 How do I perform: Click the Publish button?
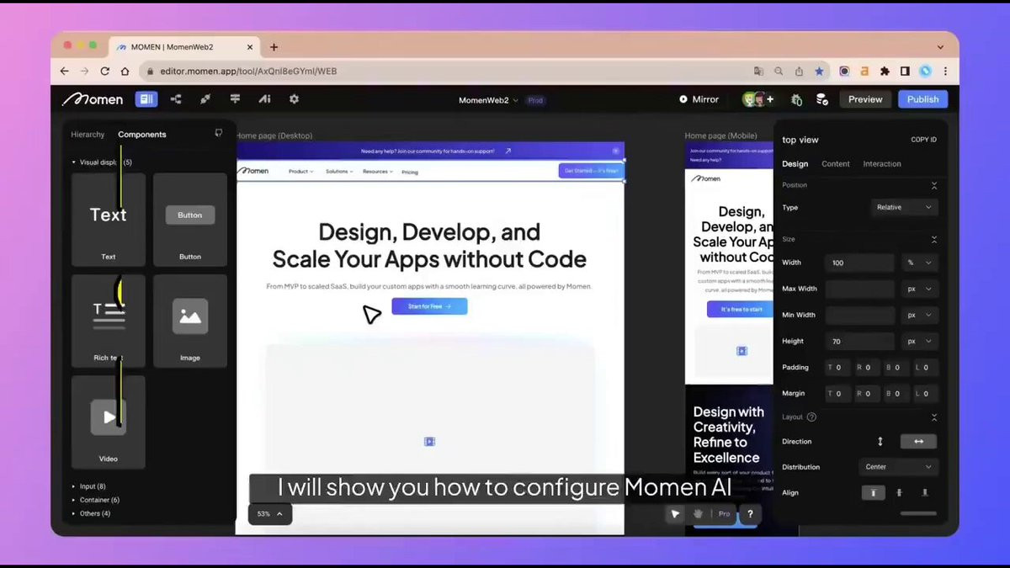click(922, 99)
